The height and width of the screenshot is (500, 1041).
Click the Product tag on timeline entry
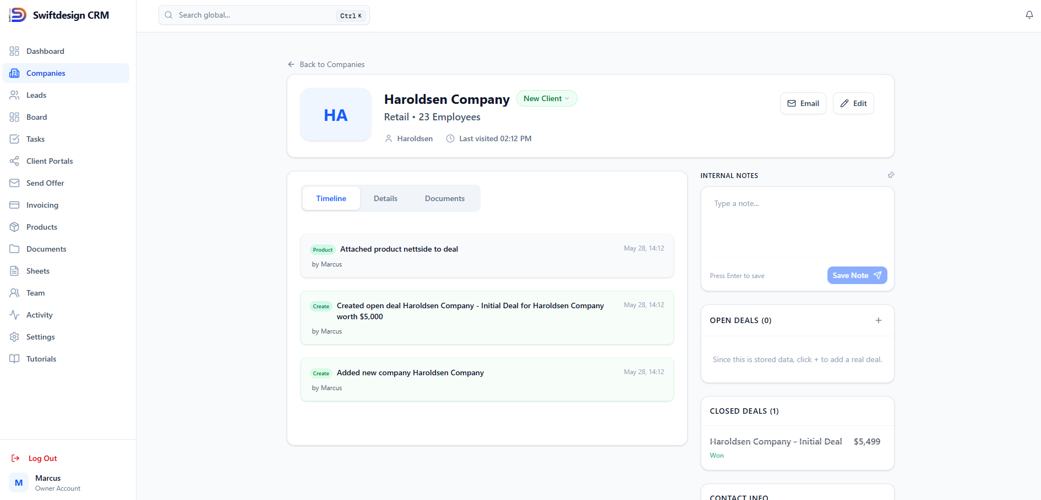[x=323, y=249]
